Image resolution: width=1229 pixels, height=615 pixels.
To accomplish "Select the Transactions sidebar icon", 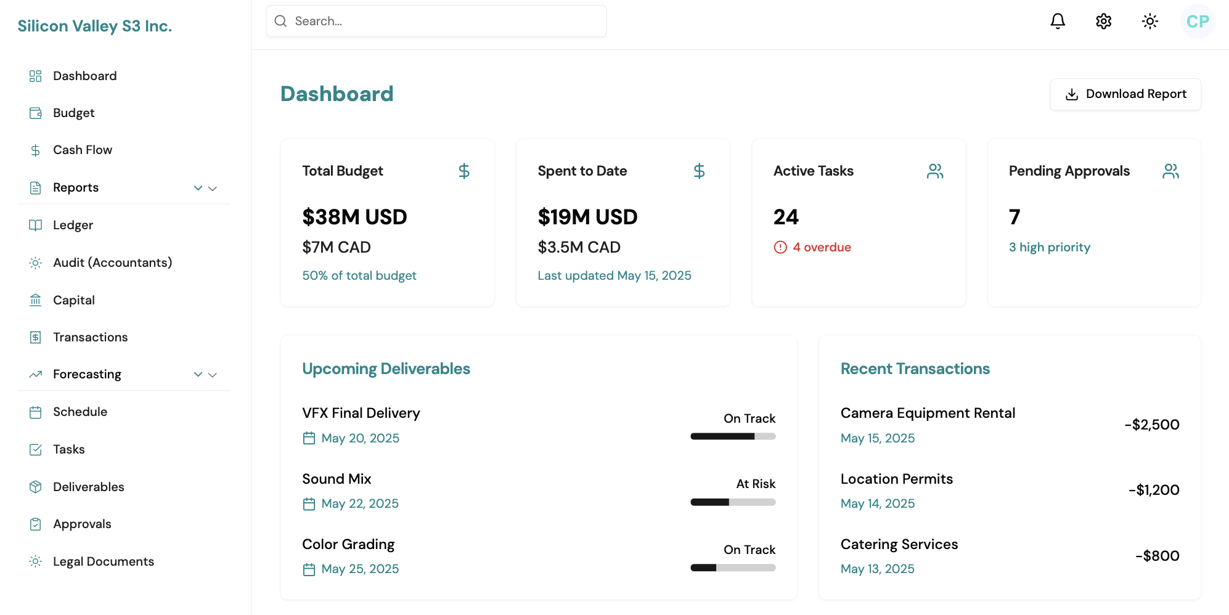I will (x=35, y=337).
